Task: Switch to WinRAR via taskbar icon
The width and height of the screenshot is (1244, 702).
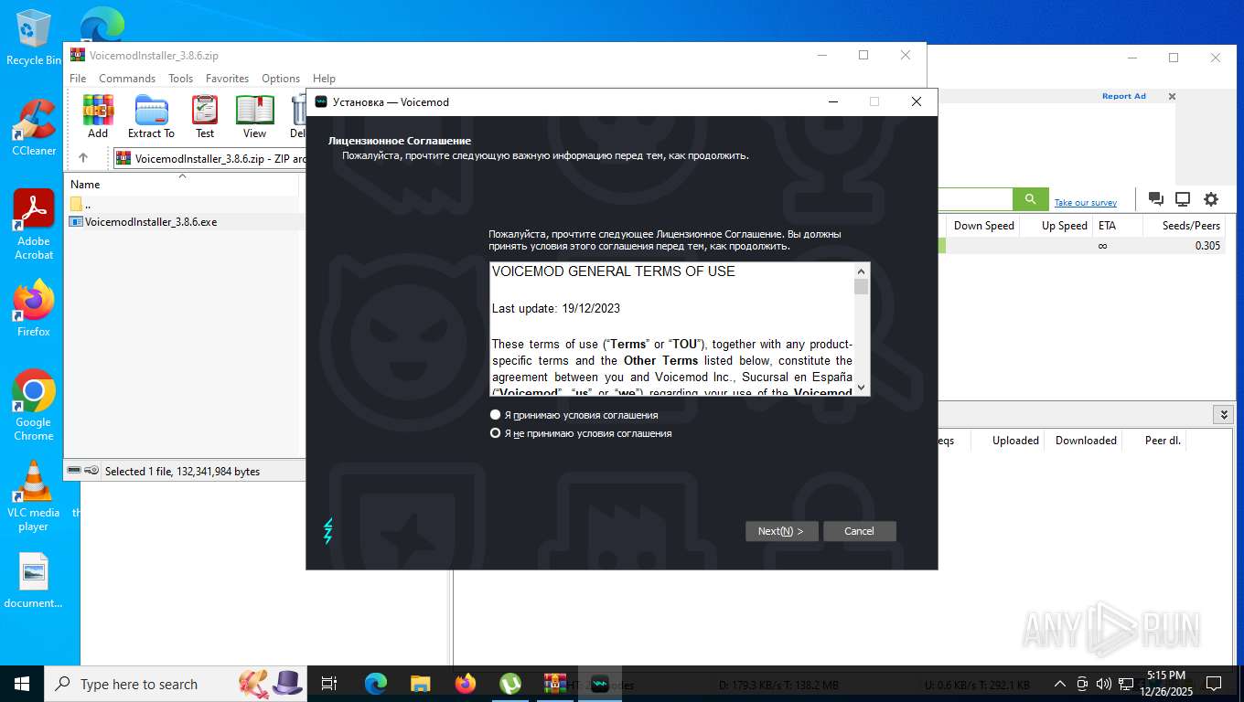Action: click(x=554, y=684)
